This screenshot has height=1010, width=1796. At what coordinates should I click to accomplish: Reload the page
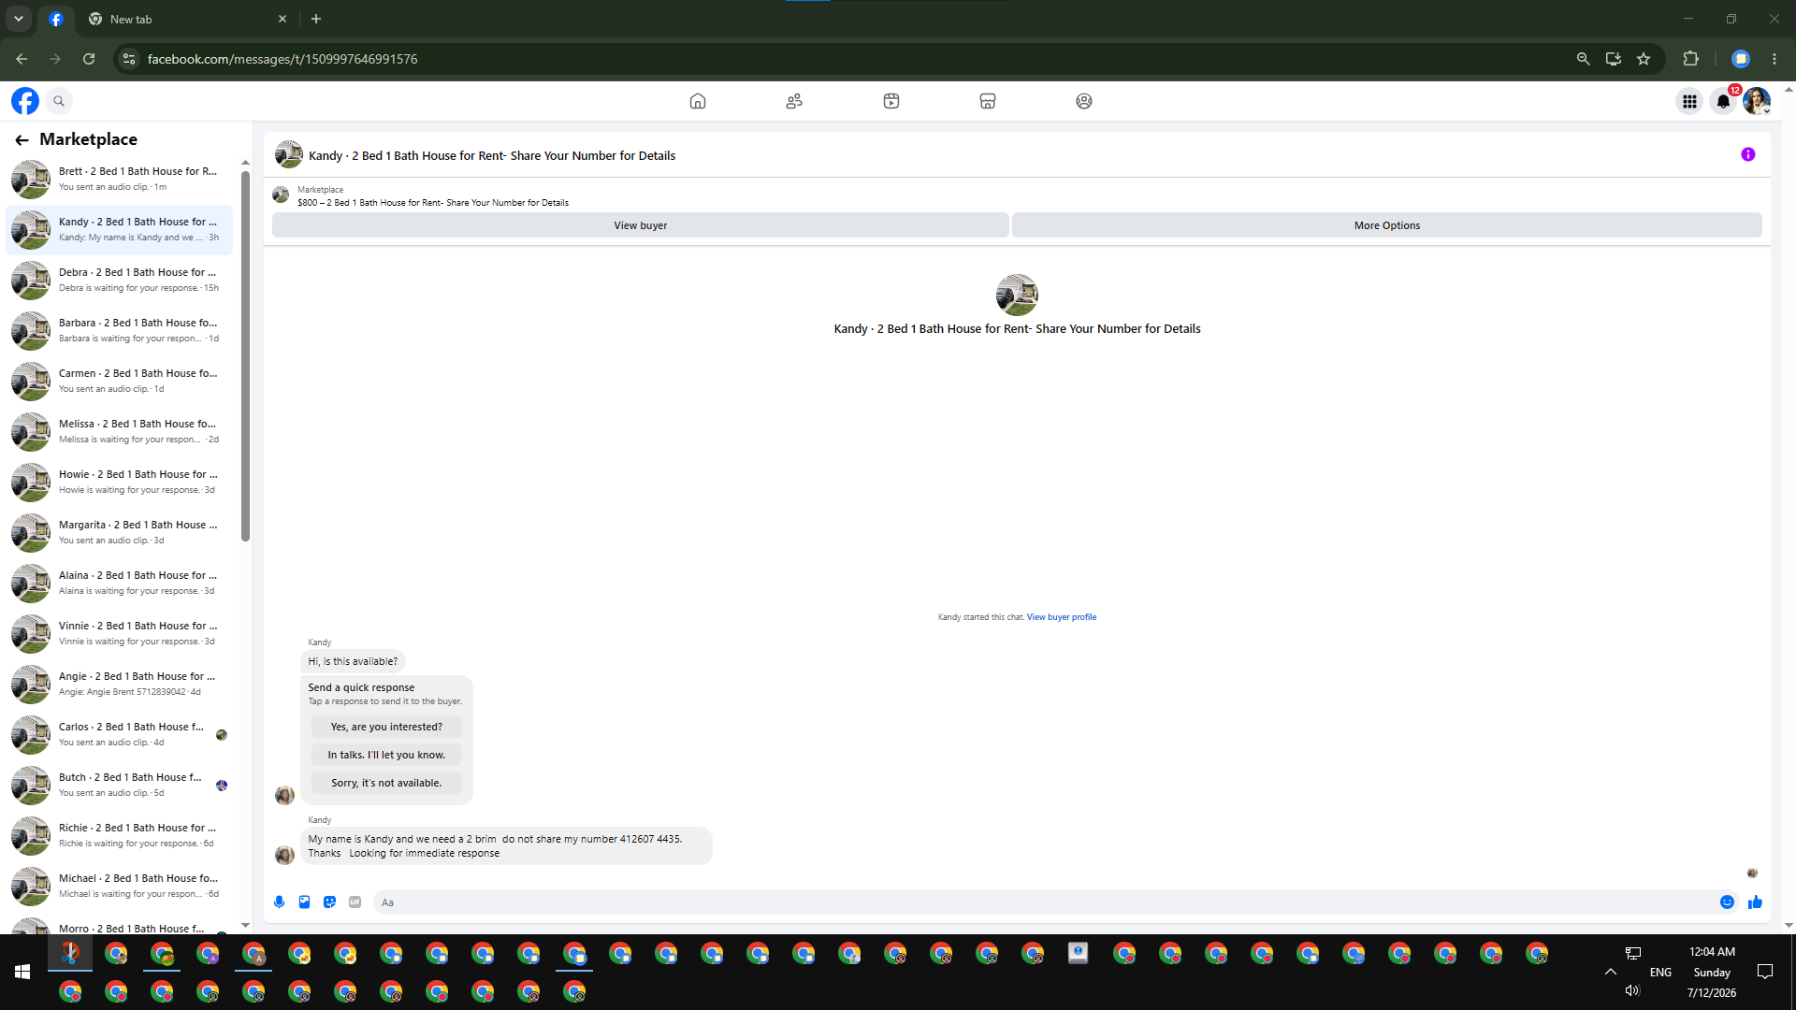[89, 59]
